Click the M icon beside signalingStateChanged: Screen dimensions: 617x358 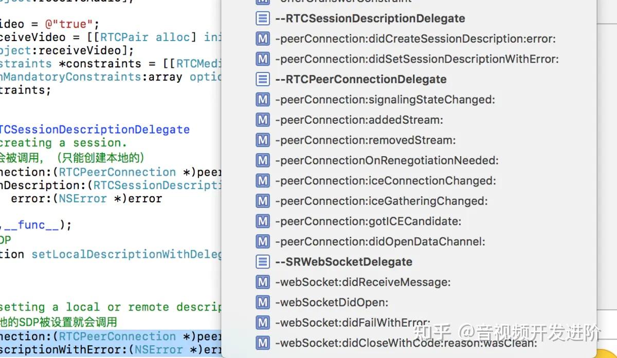263,100
